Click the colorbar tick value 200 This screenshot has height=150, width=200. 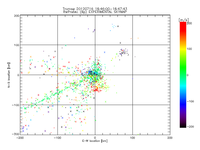[x=189, y=23]
